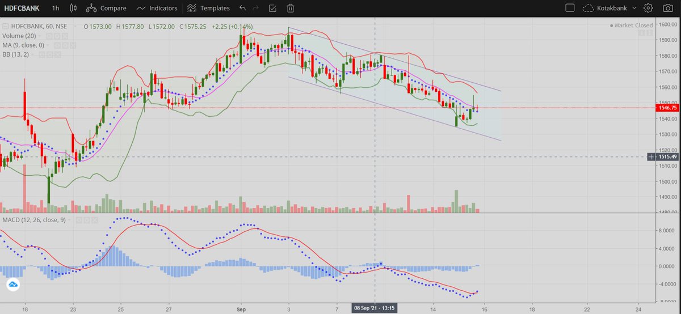Remove the MA (9, close, 0) indicator
Image resolution: width=681 pixels, height=314 pixels.
point(73,45)
